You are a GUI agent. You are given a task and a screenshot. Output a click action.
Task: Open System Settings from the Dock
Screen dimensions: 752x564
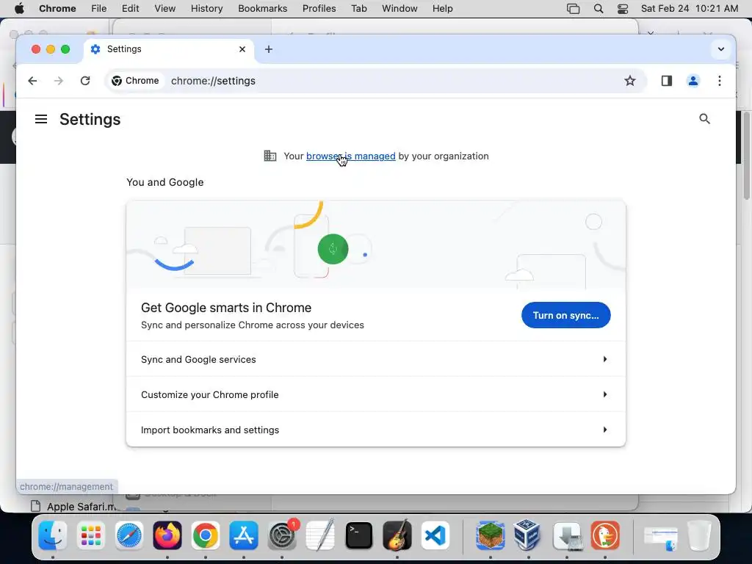pyautogui.click(x=282, y=535)
